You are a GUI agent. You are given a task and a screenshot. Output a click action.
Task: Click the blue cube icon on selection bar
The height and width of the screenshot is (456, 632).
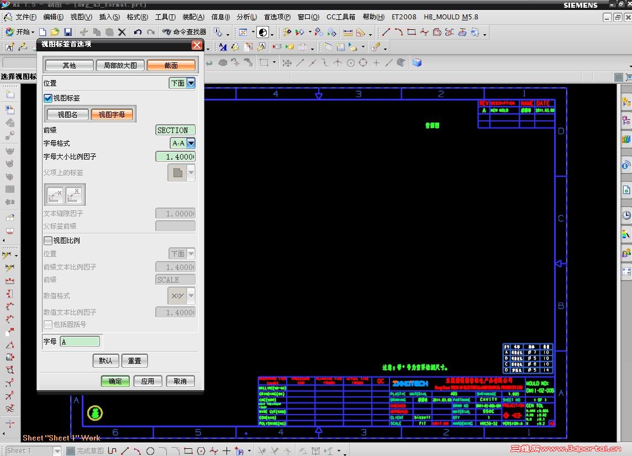coord(417,62)
